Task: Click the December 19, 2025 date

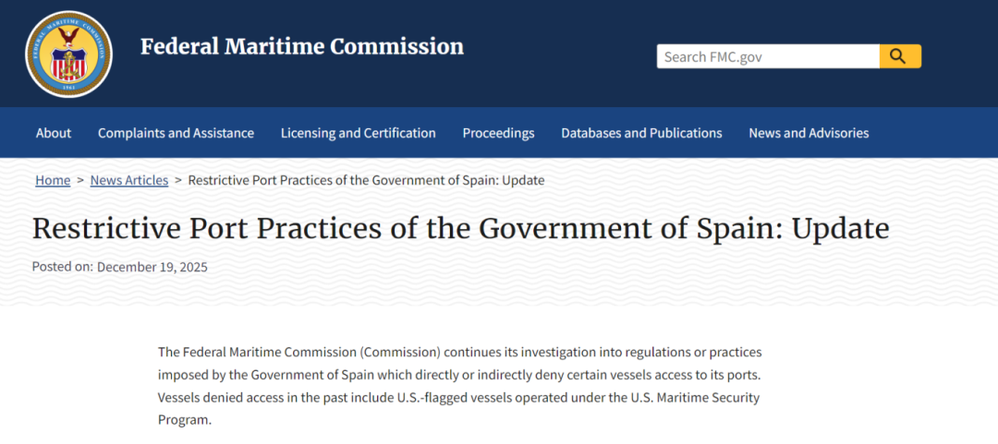Action: pos(152,267)
